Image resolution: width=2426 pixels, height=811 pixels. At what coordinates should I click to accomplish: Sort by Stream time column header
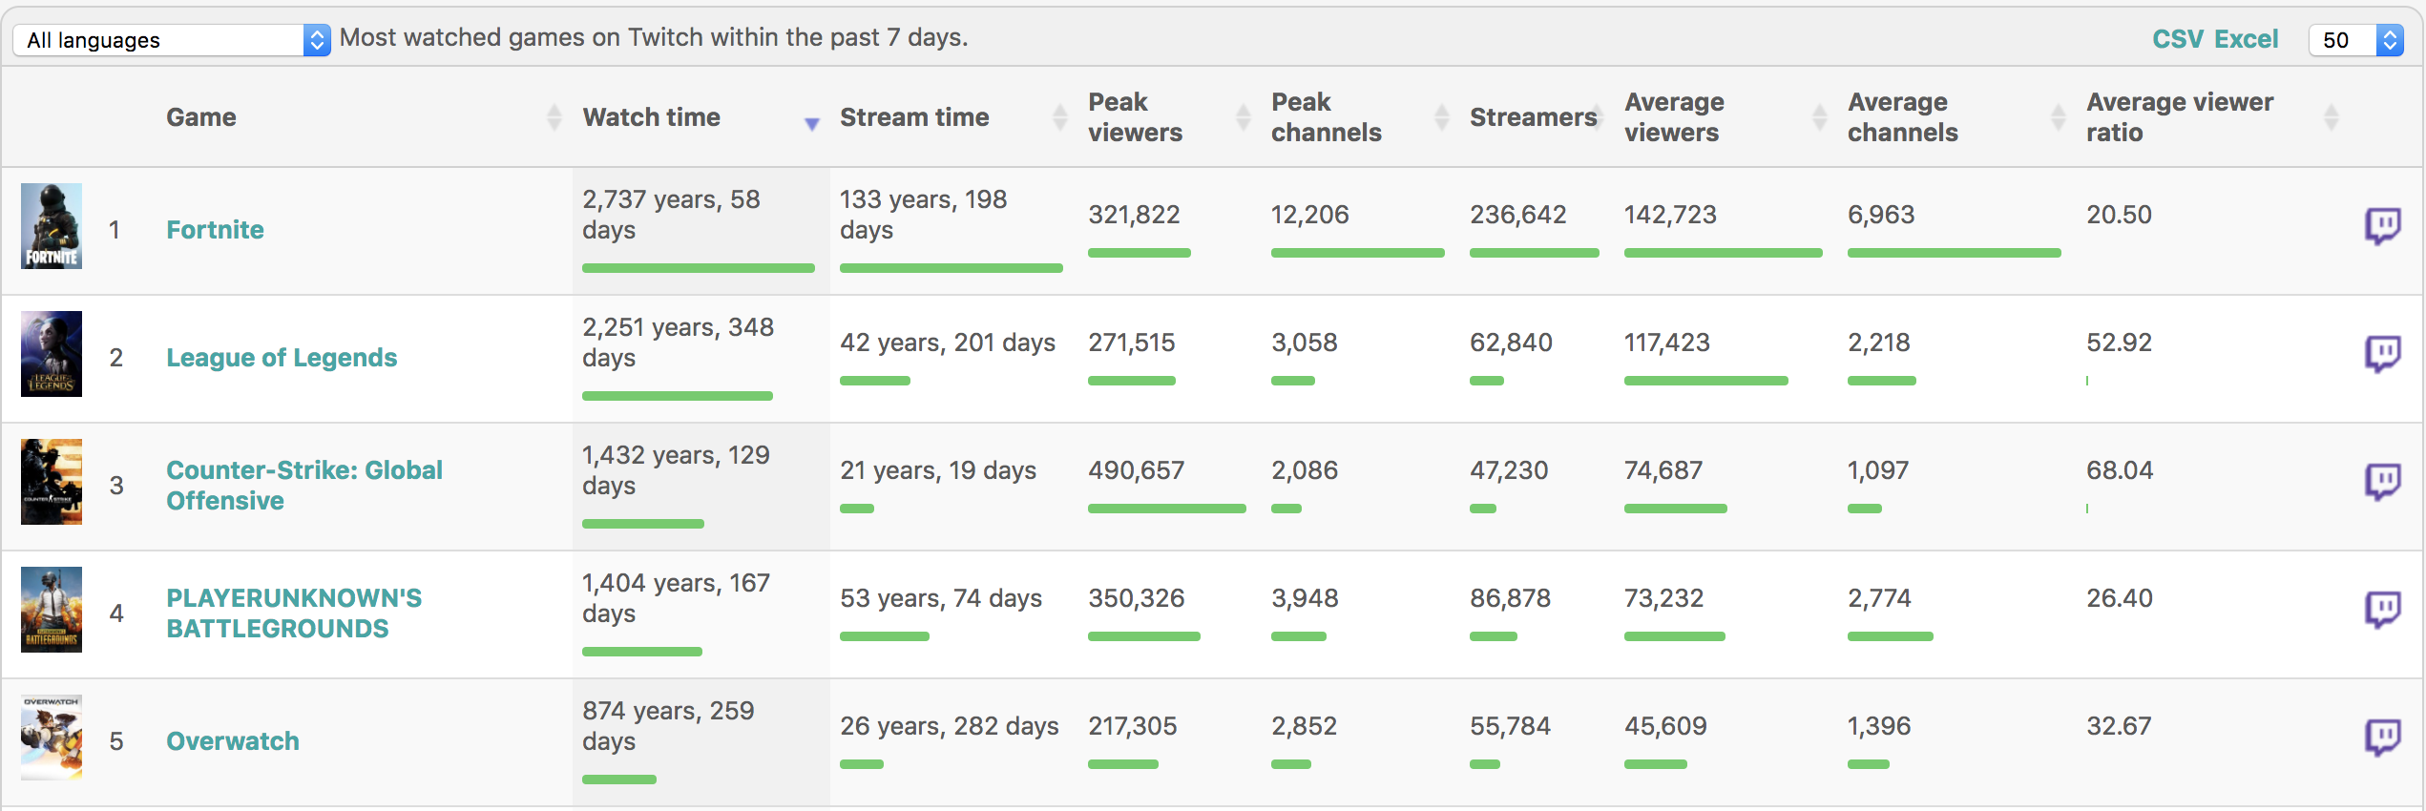pyautogui.click(x=914, y=117)
